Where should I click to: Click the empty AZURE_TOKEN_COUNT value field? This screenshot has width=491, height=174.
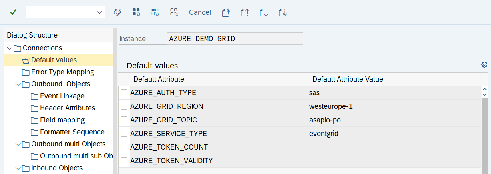395,147
